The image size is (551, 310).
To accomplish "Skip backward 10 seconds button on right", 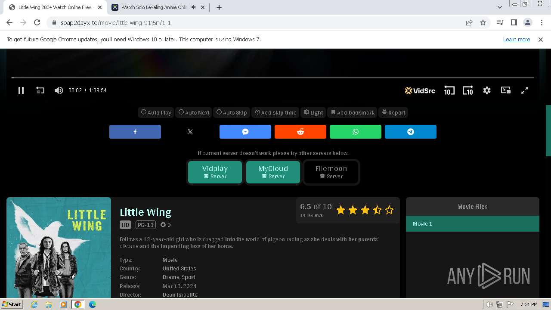I will point(449,90).
